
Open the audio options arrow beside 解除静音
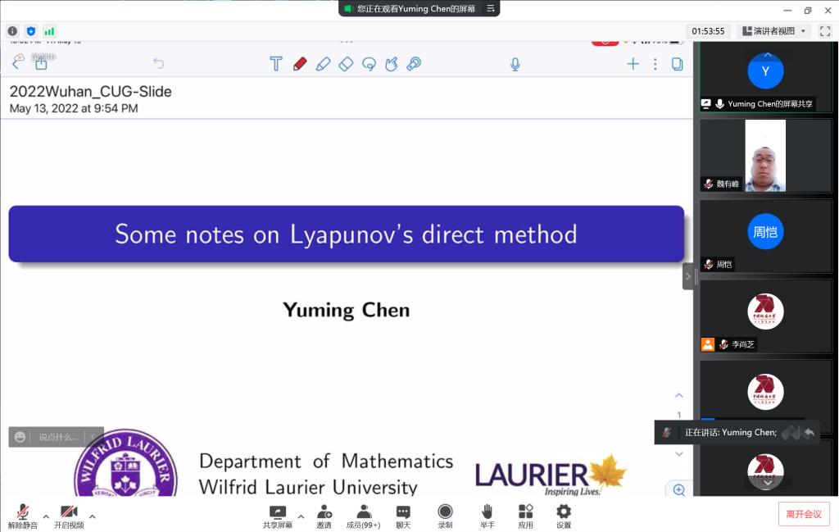[x=46, y=516]
